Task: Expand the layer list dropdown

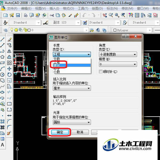Action: pos(86,30)
